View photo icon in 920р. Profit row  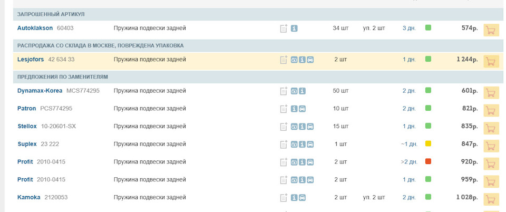tap(294, 162)
